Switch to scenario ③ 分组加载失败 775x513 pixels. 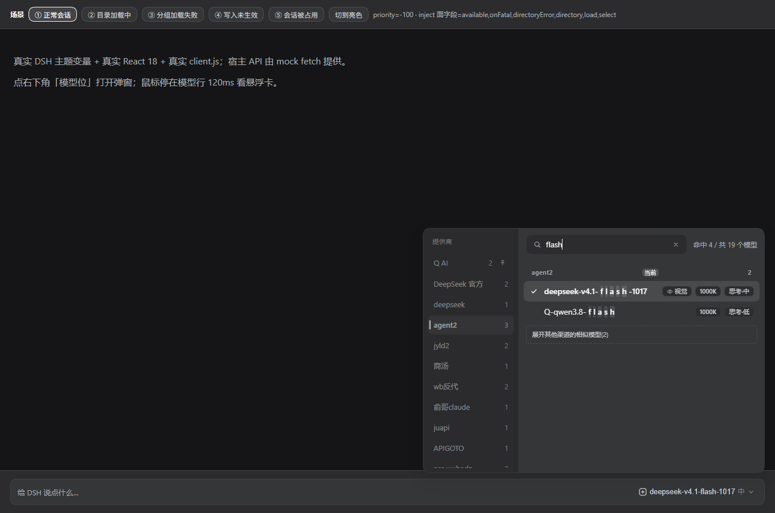tap(173, 15)
